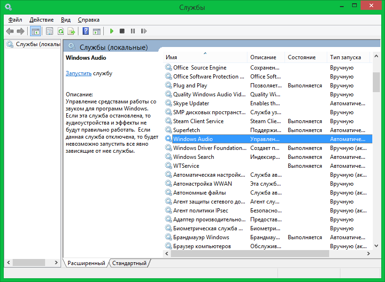
Task: Click the Back arrow in the toolbar
Action: point(10,31)
